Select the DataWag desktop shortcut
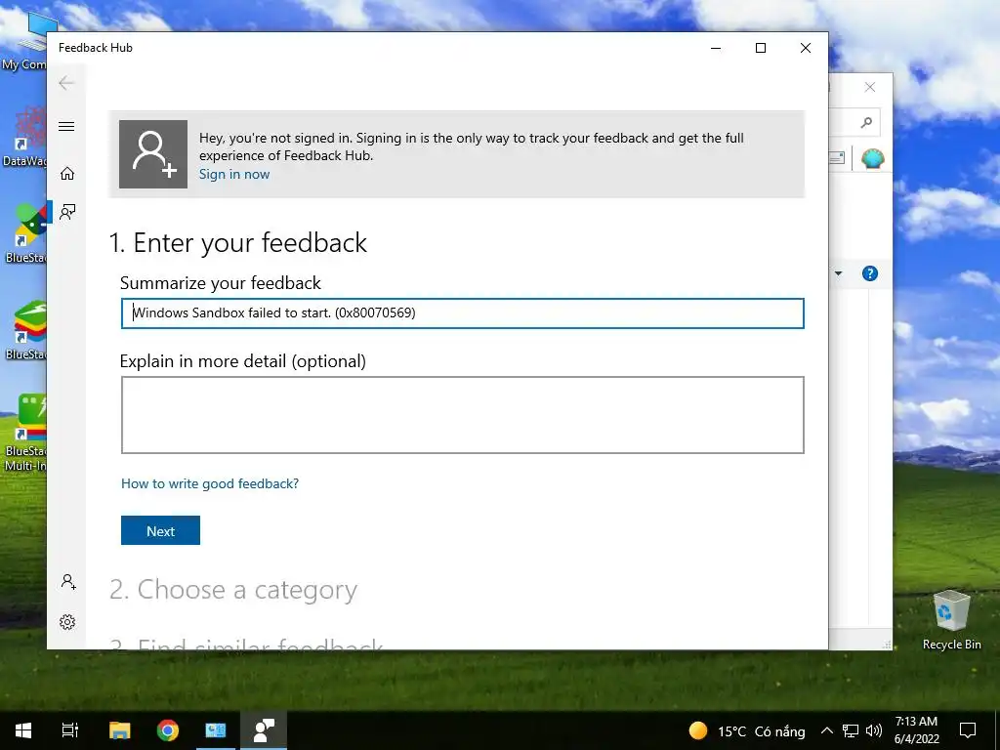This screenshot has height=750, width=1000. 23,137
